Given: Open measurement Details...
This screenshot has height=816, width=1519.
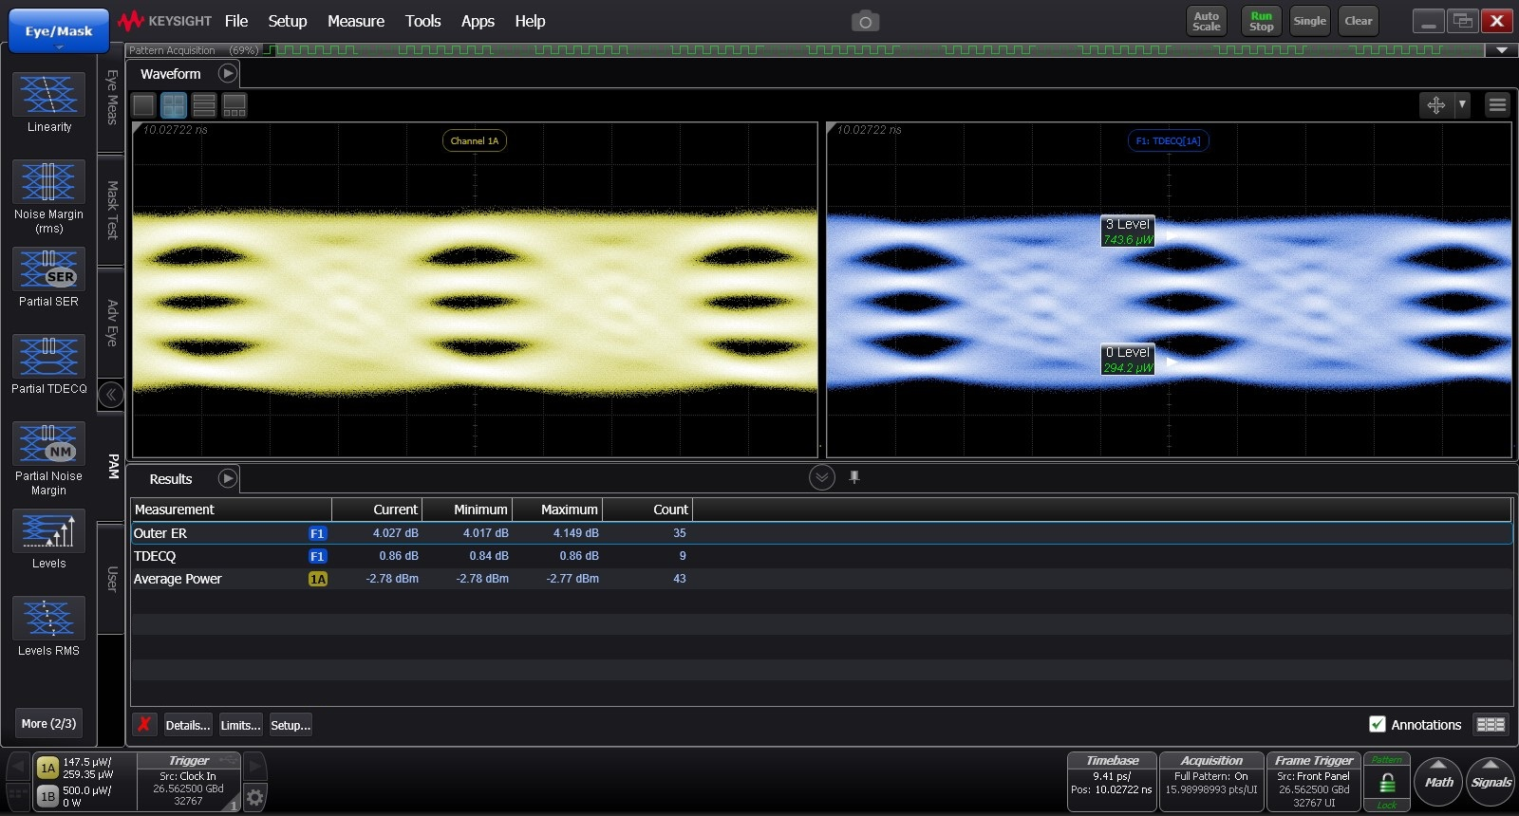Looking at the screenshot, I should click(x=188, y=725).
